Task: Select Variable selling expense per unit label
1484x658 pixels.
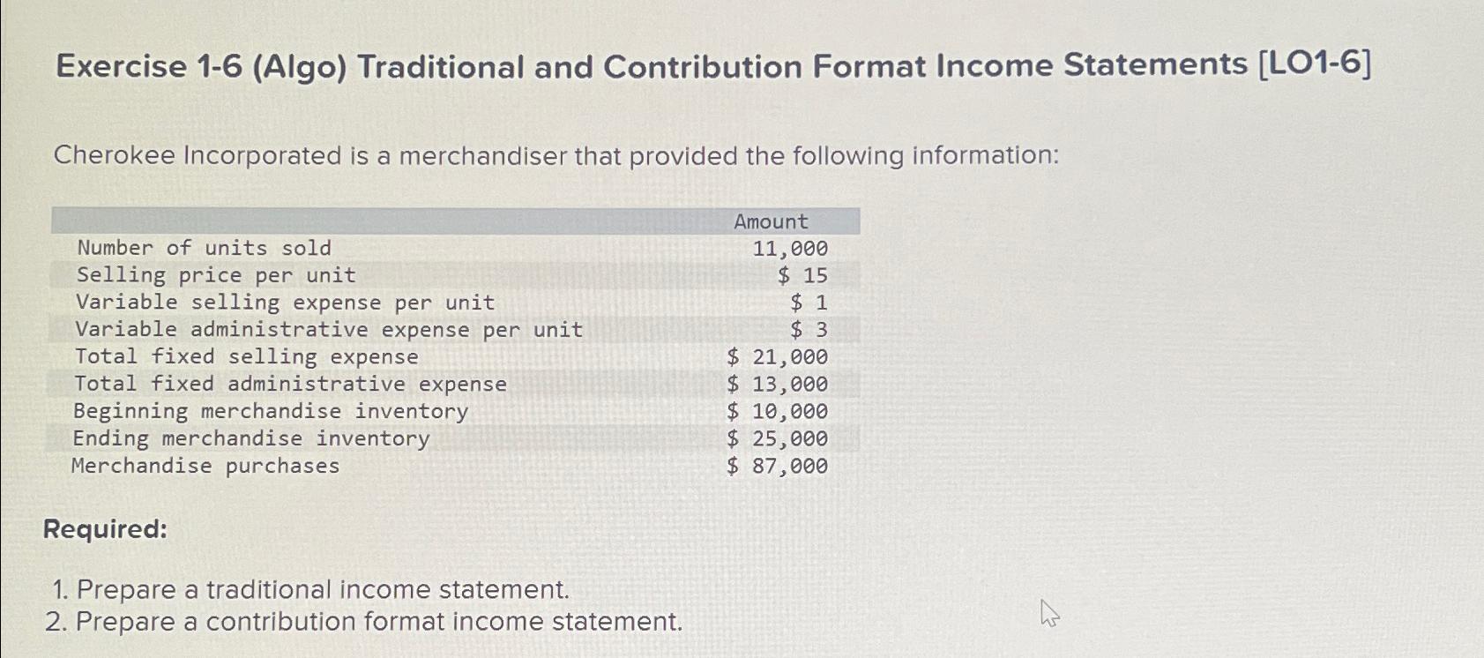Action: tap(285, 303)
